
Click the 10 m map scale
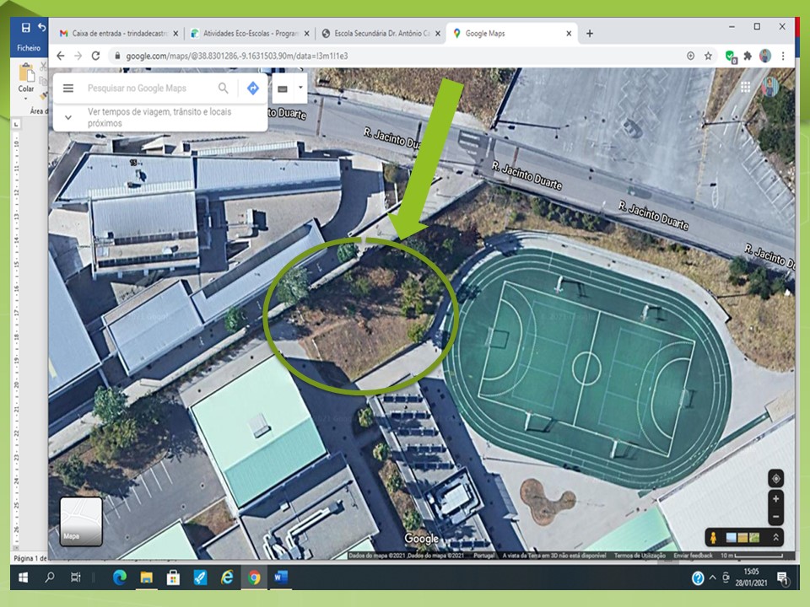click(752, 556)
